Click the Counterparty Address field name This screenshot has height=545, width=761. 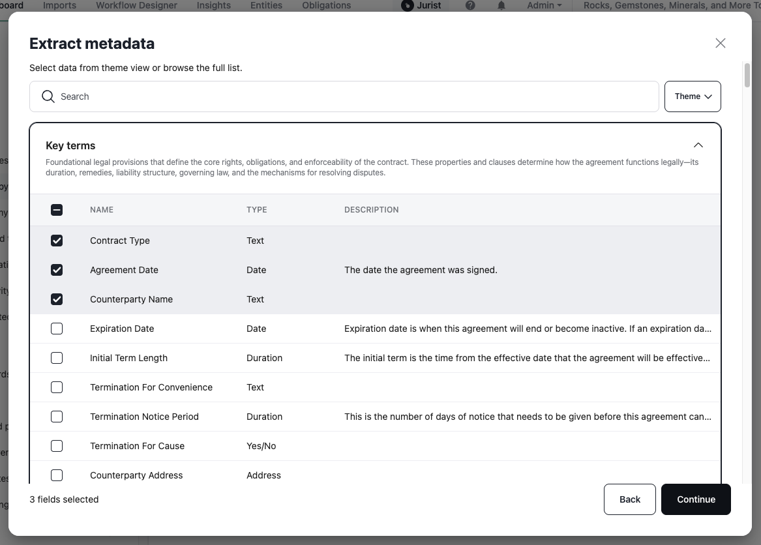[136, 476]
